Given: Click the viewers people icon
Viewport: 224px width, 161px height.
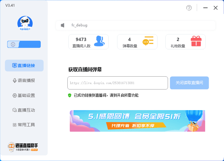Looking at the screenshot, I should (99, 41).
